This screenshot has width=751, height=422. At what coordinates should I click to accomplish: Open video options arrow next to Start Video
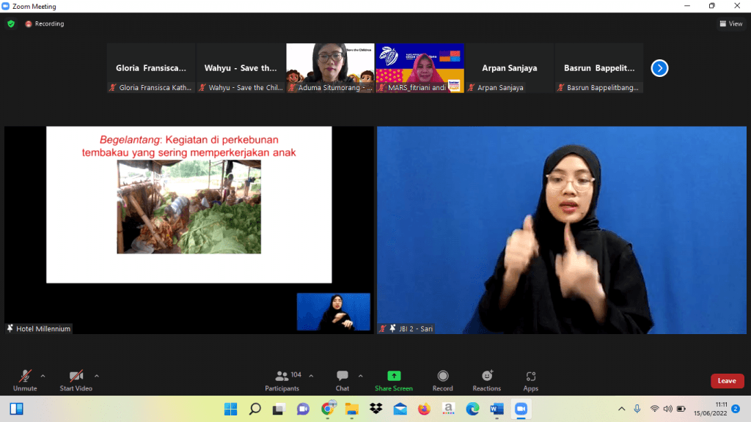pyautogui.click(x=97, y=376)
